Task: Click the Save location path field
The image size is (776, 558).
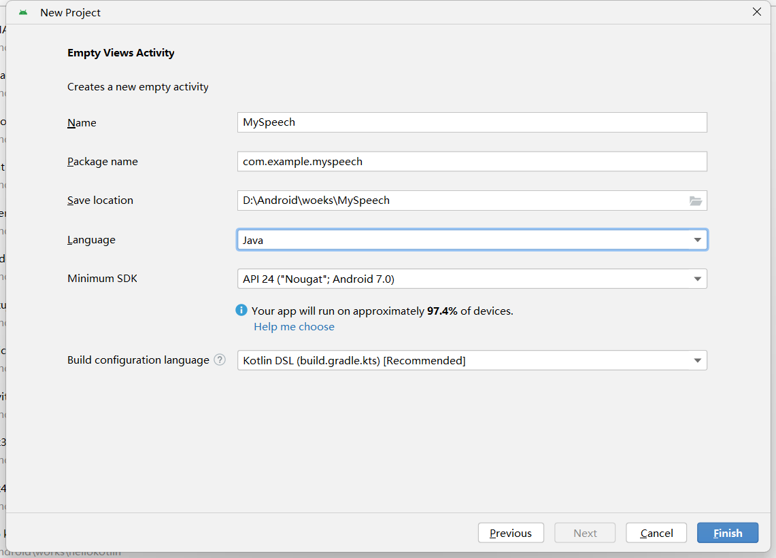Action: point(462,200)
